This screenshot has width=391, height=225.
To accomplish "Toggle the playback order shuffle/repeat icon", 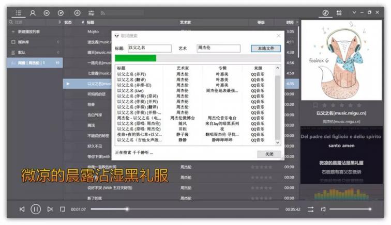I will [311, 210].
